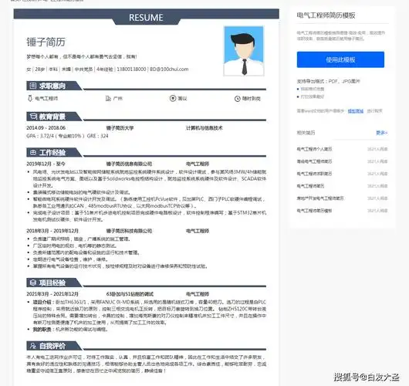Click the 计算机与信息技术 major text
This screenshot has width=409, height=386.
tap(204, 128)
